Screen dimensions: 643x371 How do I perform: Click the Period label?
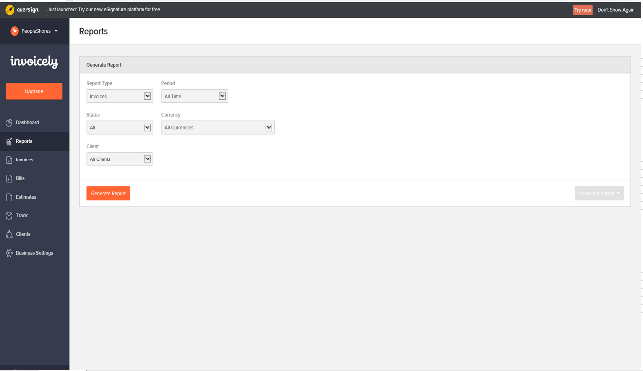coord(168,83)
